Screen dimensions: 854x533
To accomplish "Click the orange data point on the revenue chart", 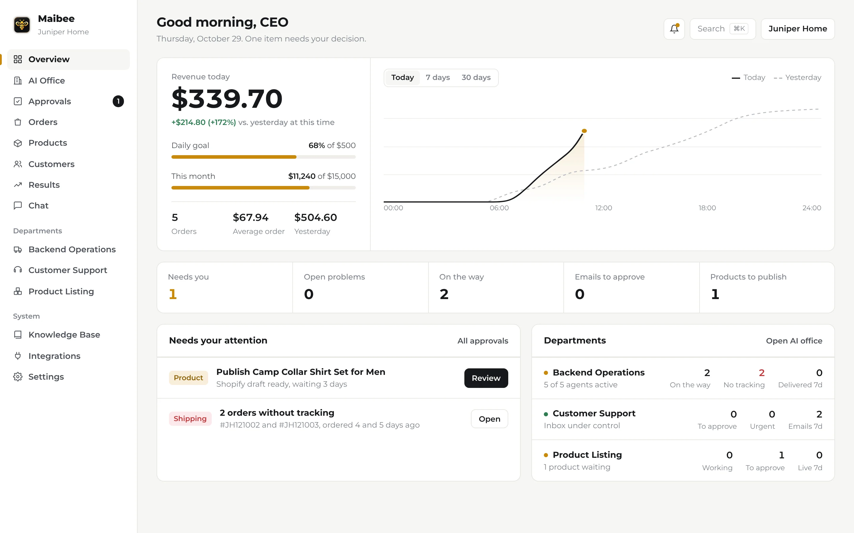I will point(584,131).
